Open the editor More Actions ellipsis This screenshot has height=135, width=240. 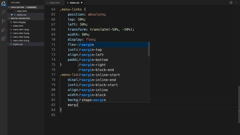click(236, 3)
